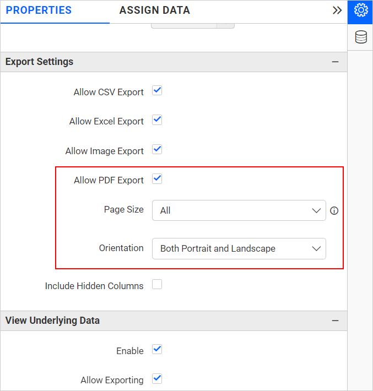The image size is (373, 391).
Task: Uncheck Allow Excel Export
Action: [x=157, y=120]
